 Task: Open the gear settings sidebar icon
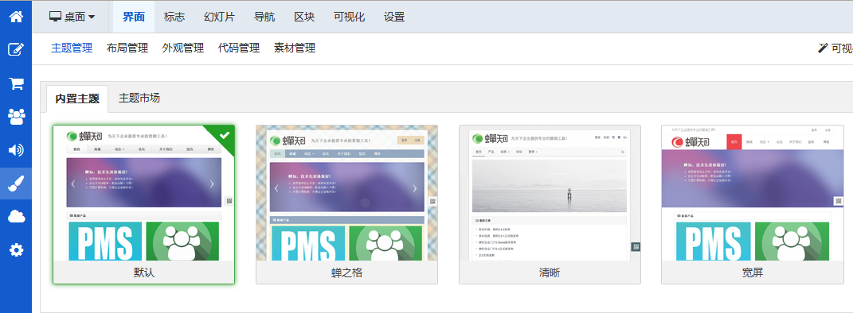point(16,250)
